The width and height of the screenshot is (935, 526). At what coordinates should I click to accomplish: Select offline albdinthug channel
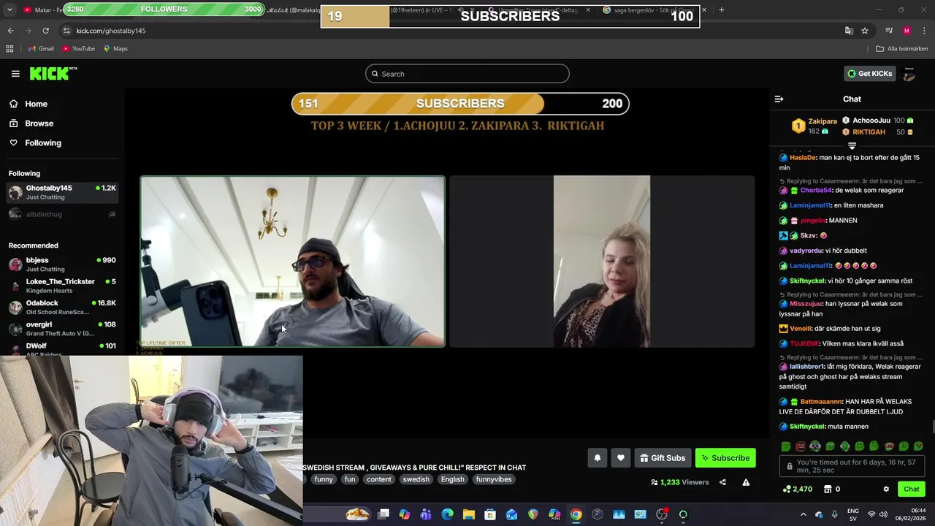[x=62, y=214]
